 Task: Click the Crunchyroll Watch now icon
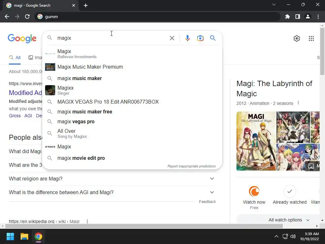254,191
